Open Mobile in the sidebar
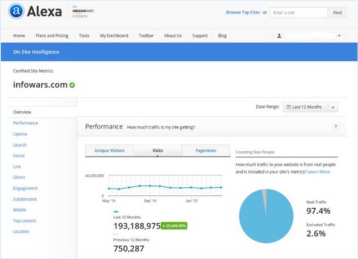 click(20, 210)
